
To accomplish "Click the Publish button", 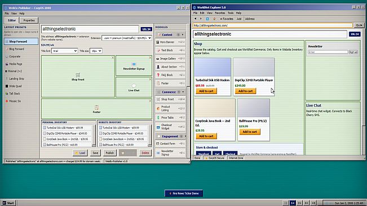I will tap(109, 153).
